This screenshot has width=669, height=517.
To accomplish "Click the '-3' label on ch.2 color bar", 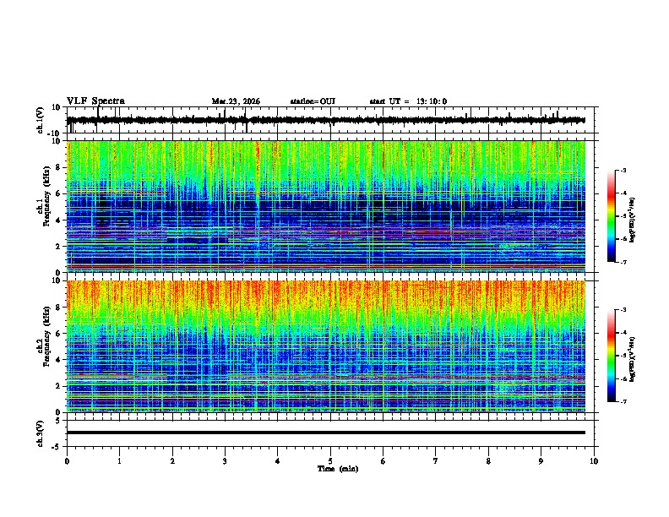I will [623, 310].
